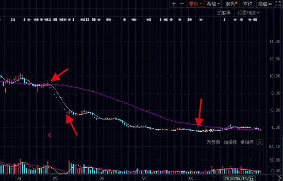This screenshot has width=283, height=181.
Task: Click the purple marker icon below candles
Action: coord(50,135)
